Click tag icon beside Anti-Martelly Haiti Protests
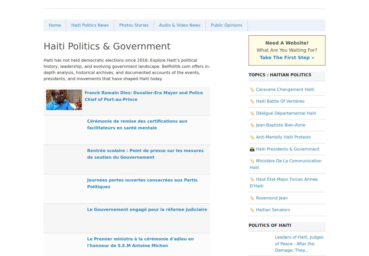This screenshot has height=256, width=369. point(252,137)
